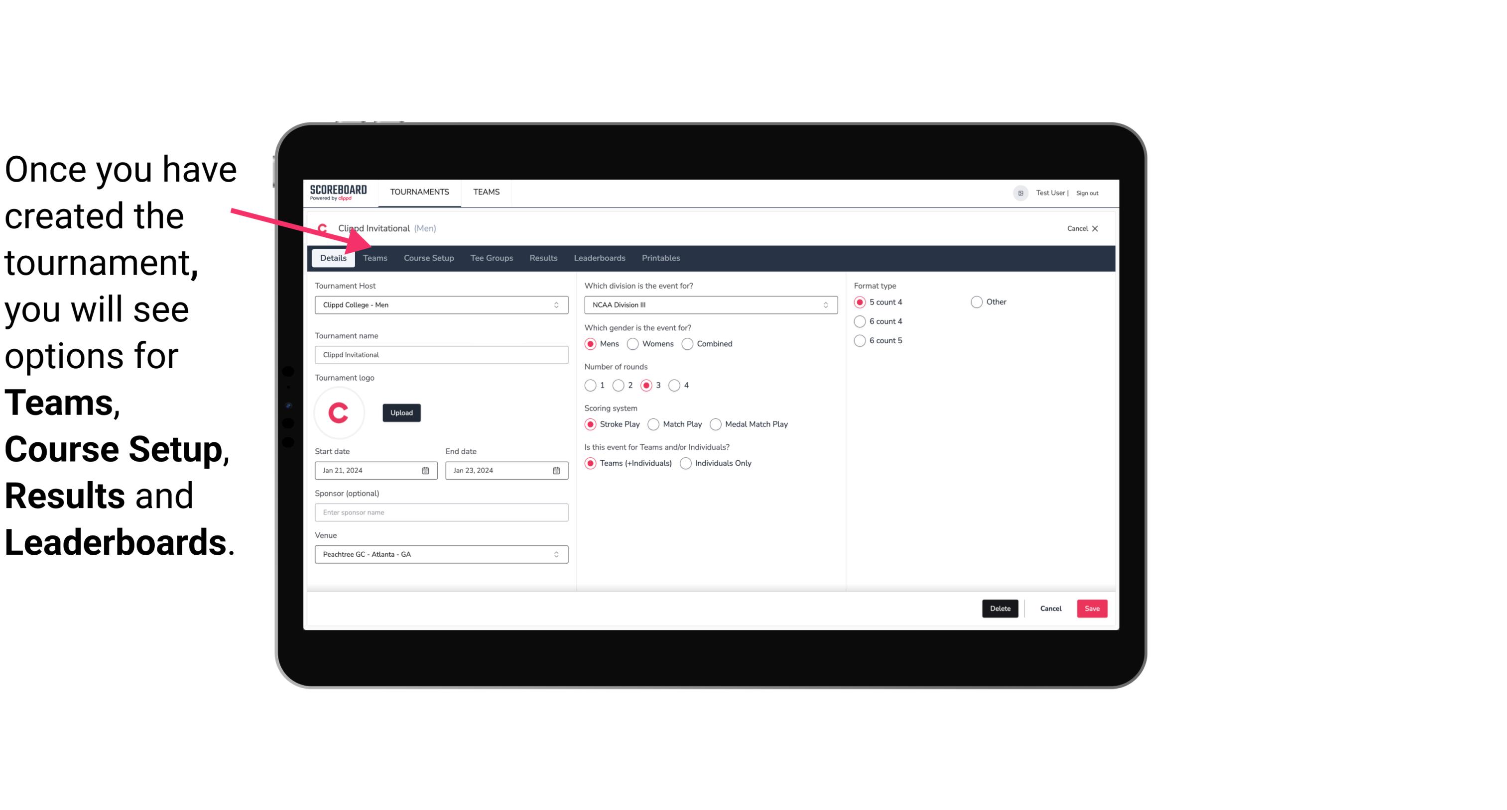The width and height of the screenshot is (1507, 810).
Task: Select Match Play scoring system toggle
Action: (653, 424)
